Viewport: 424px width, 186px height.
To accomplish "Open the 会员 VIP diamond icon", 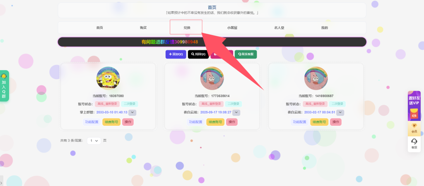I will coord(414,129).
